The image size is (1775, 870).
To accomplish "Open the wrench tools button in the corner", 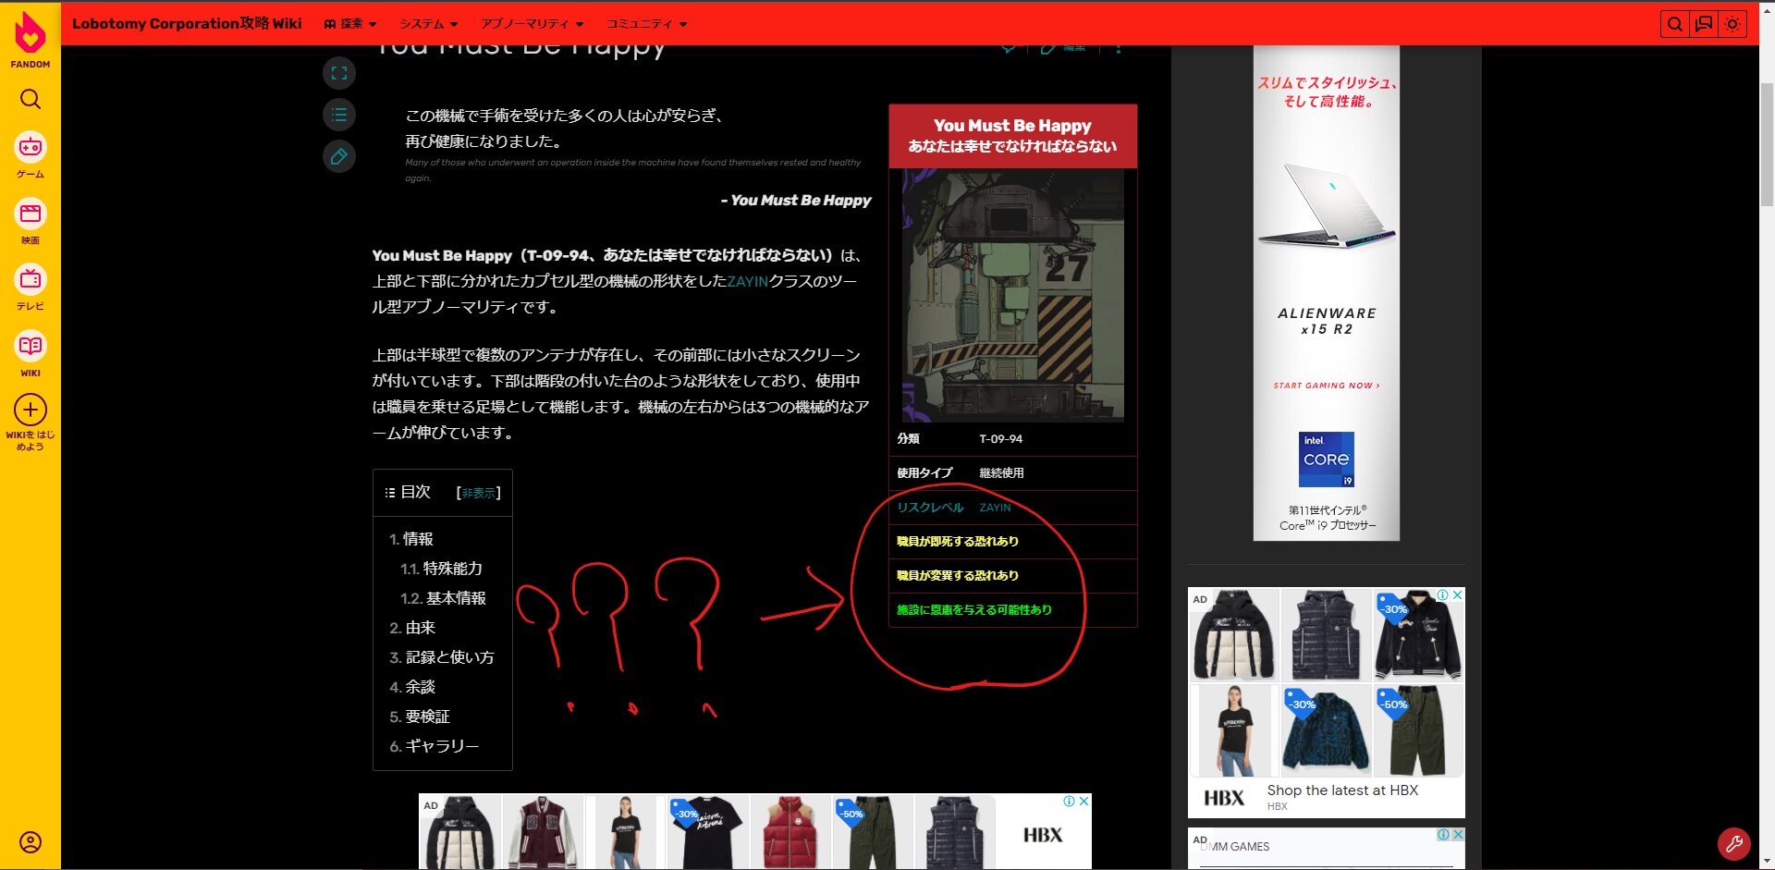I will coord(1733,843).
